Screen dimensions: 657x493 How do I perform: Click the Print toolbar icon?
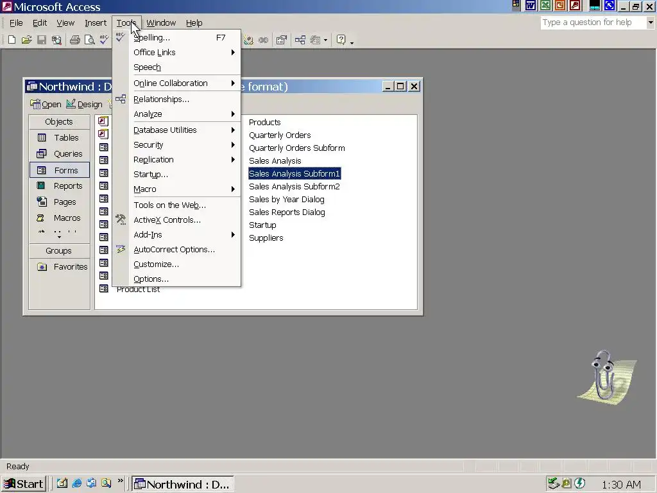tap(75, 40)
